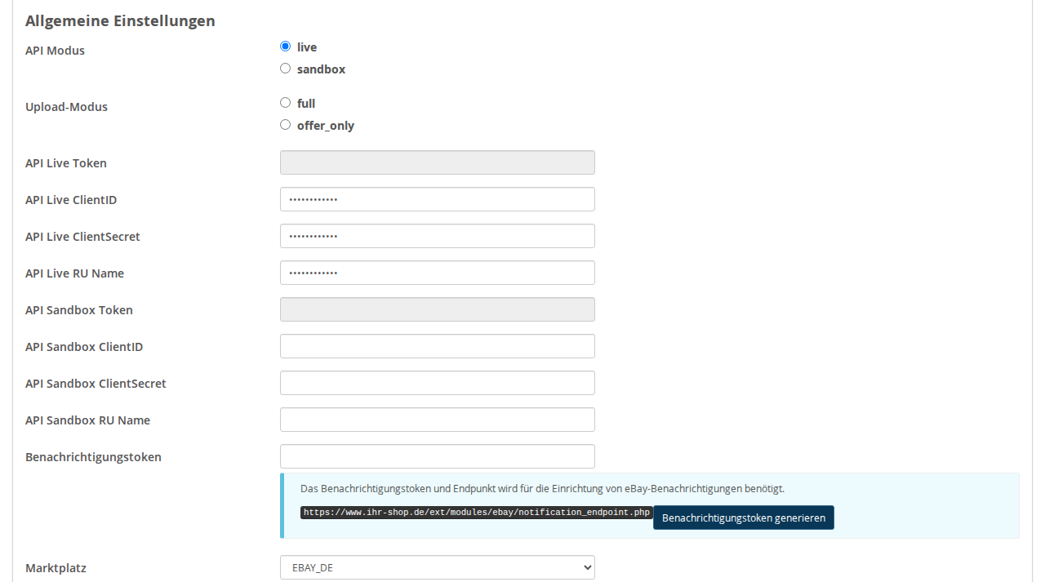
Task: Focus the API Sandbox ClientID field
Action: click(438, 346)
